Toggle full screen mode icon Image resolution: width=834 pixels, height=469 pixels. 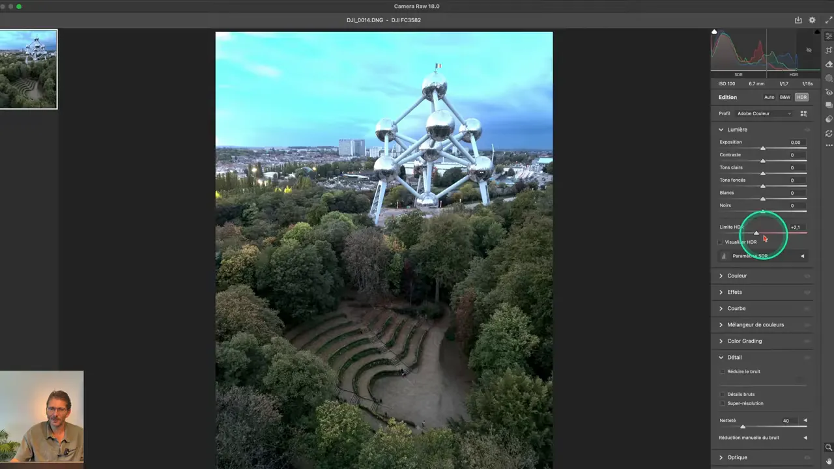pos(828,20)
